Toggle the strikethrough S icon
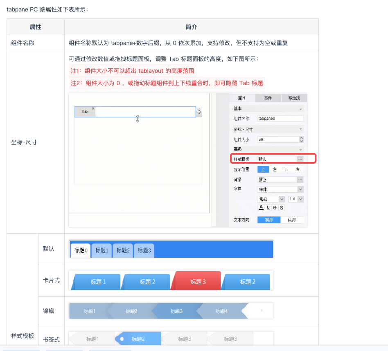 [275, 207]
